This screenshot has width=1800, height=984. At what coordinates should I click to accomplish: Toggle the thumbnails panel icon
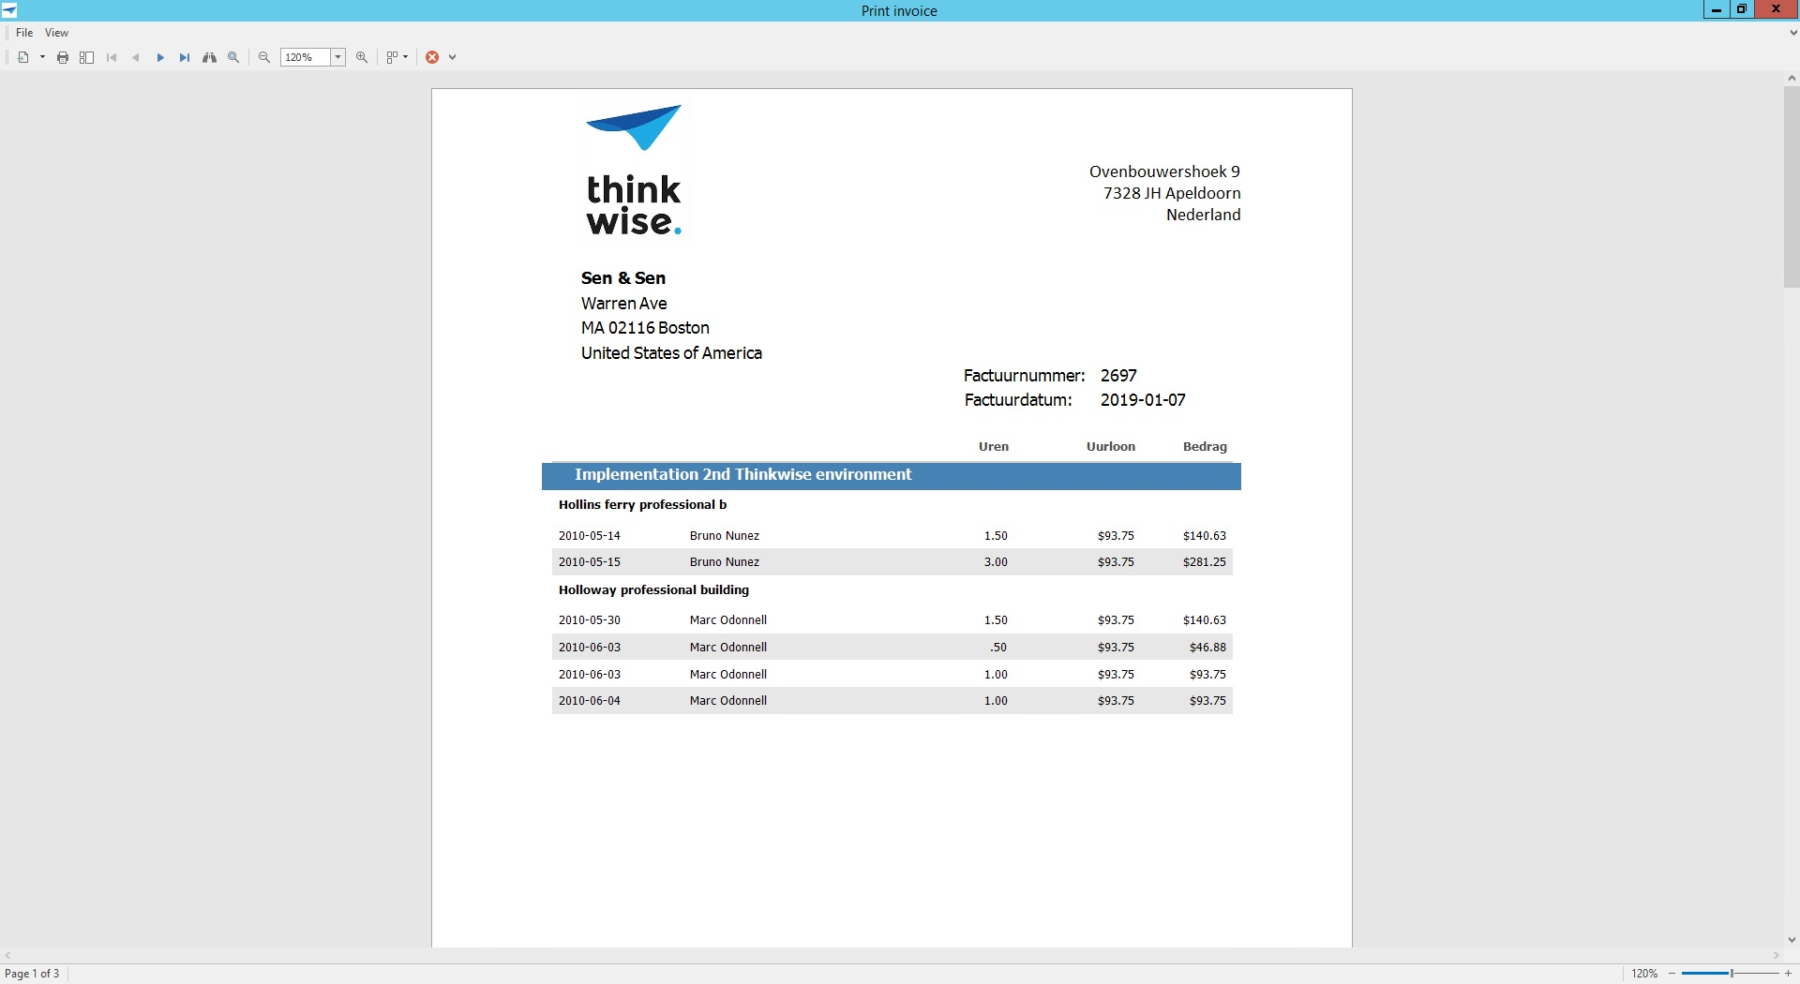[86, 57]
